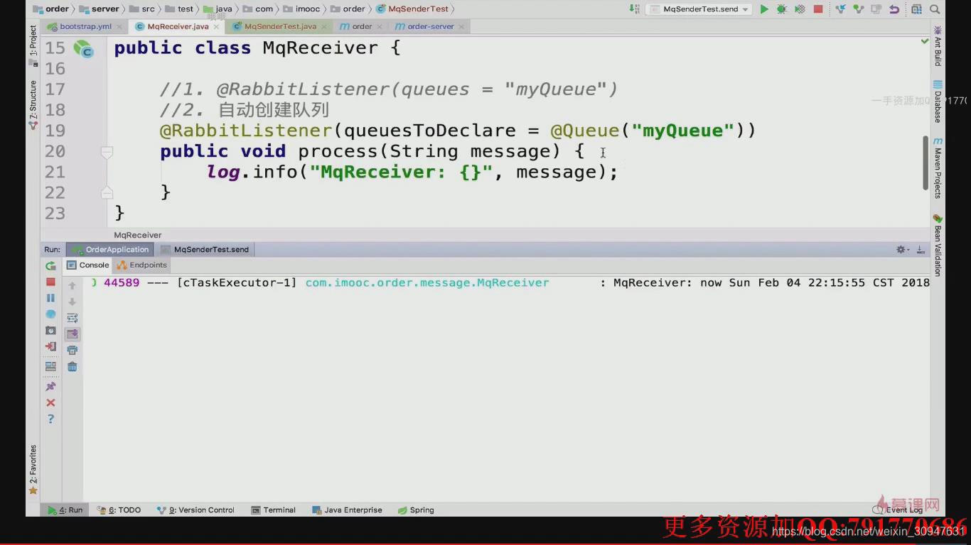Click the VCS commit icon
Screen dimensions: 971x545
pyautogui.click(x=859, y=9)
